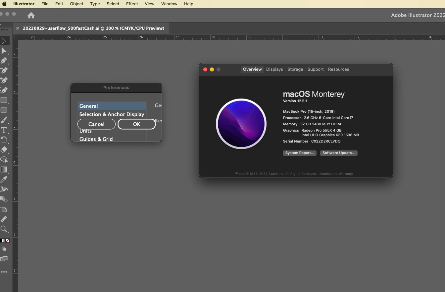Image resolution: width=445 pixels, height=292 pixels.
Task: Select the Zoom magnifier tool
Action: tap(4, 229)
